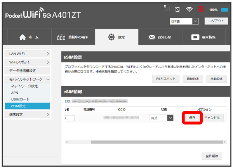Switch to the 接続中の端末 tab

point(73,38)
